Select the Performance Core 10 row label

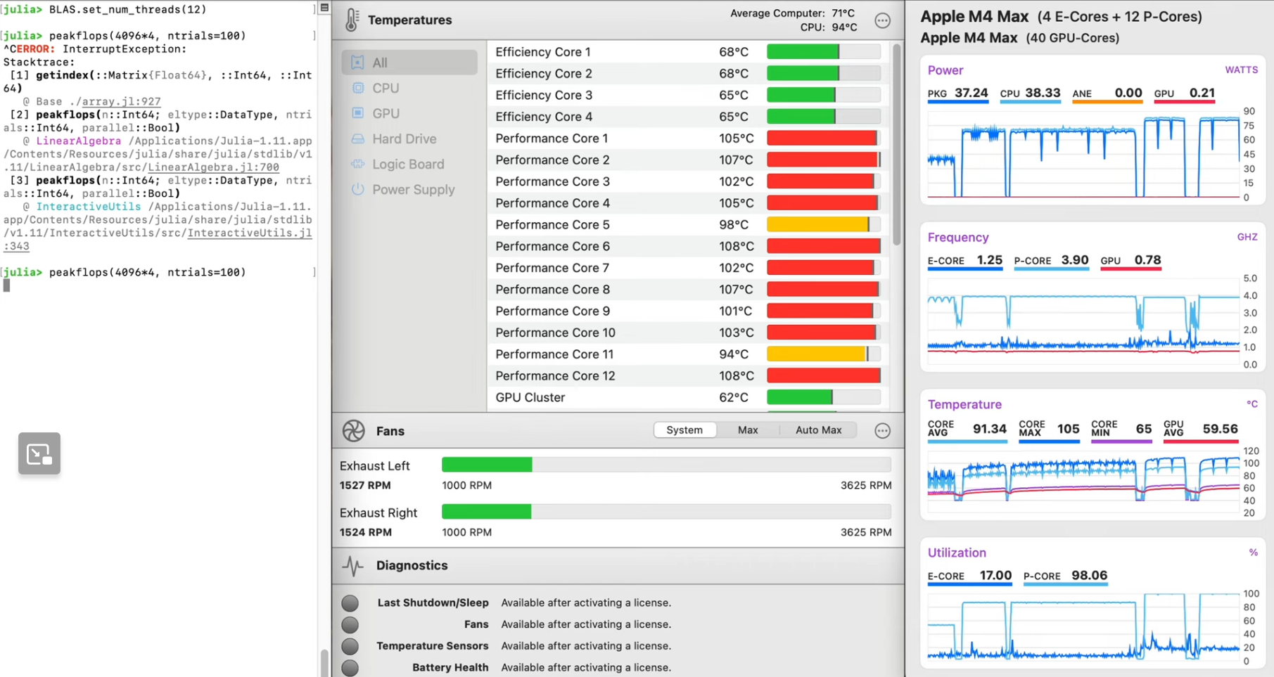pos(555,333)
